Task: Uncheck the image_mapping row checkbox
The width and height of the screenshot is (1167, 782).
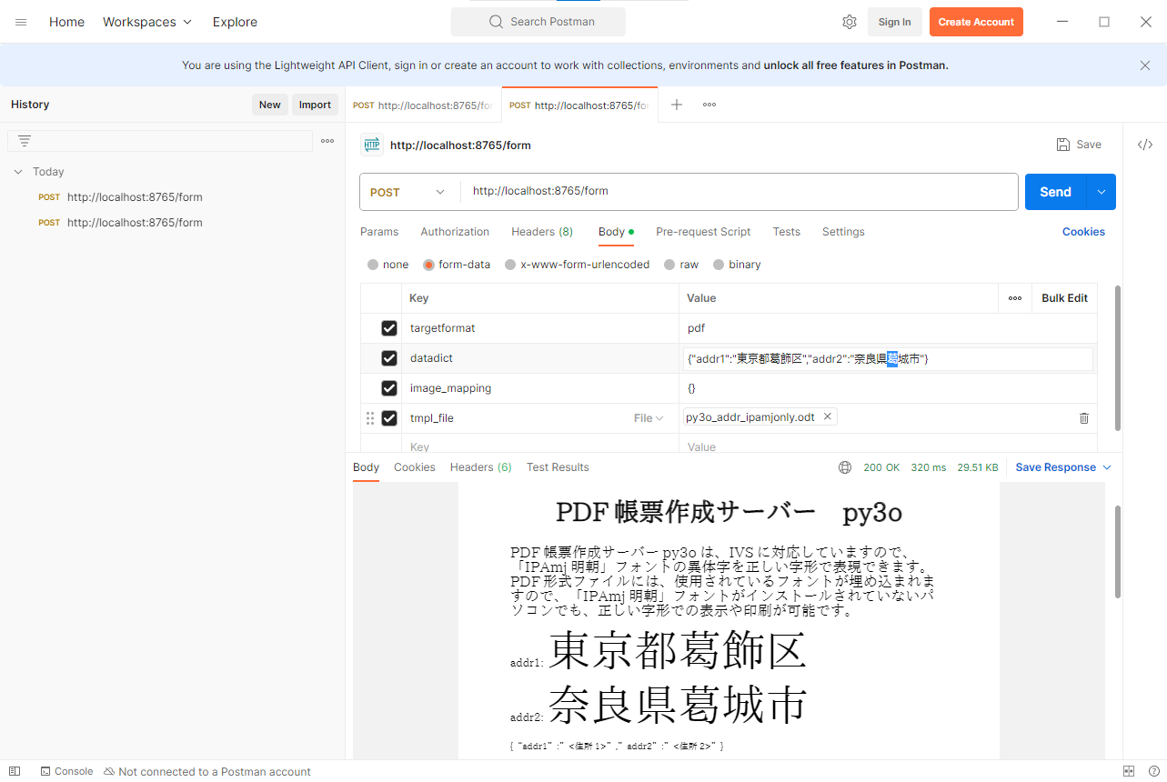Action: (x=389, y=388)
